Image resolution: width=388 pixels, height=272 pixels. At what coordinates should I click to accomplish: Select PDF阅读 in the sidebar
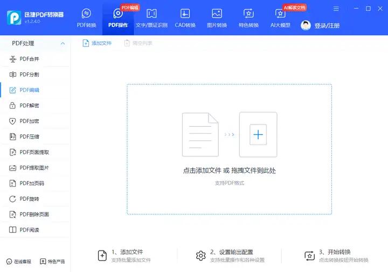[x=35, y=230]
